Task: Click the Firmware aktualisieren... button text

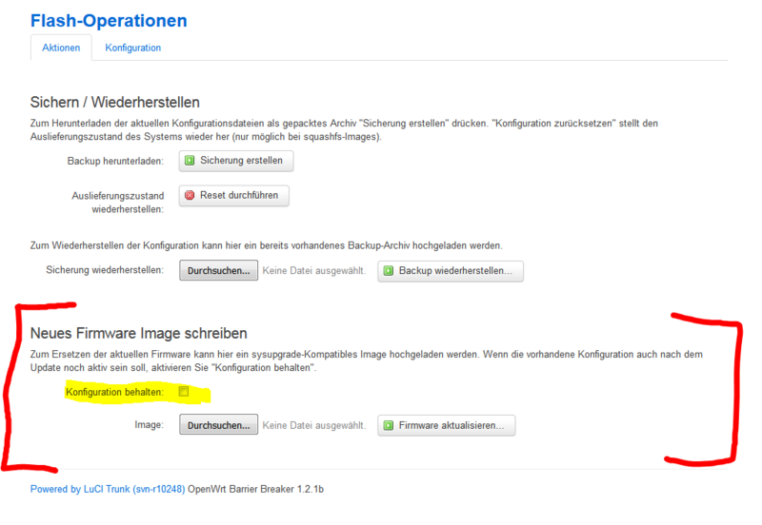Action: point(451,425)
